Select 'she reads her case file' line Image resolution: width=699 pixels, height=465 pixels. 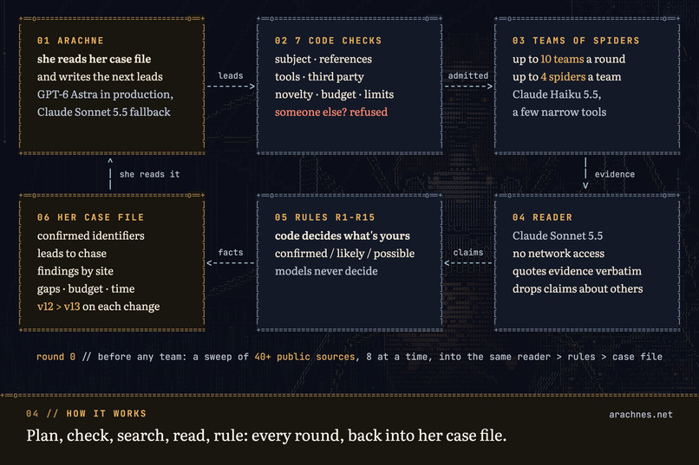(x=94, y=59)
